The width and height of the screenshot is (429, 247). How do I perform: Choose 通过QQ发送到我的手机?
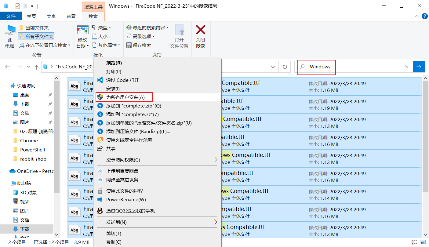(x=157, y=211)
